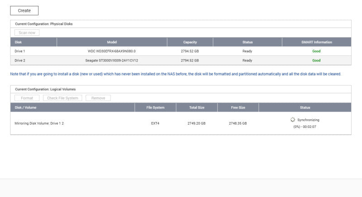Click the blue disk formatting note
The width and height of the screenshot is (362, 197).
[x=176, y=74]
